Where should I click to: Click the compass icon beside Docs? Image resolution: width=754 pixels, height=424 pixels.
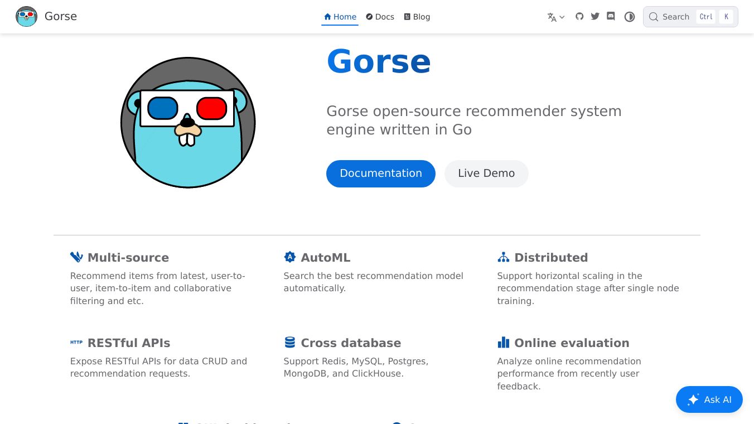(x=369, y=17)
